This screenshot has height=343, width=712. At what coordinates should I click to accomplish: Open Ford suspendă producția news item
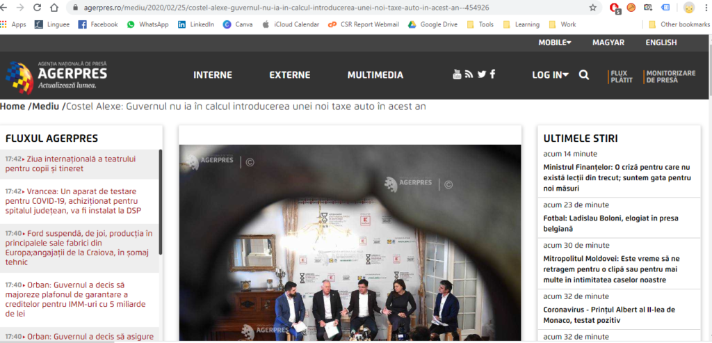[x=79, y=248]
